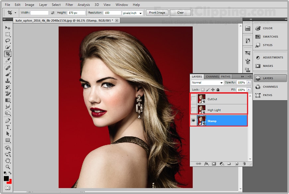Click the Front Image button
This screenshot has height=194, width=289.
coord(157,13)
